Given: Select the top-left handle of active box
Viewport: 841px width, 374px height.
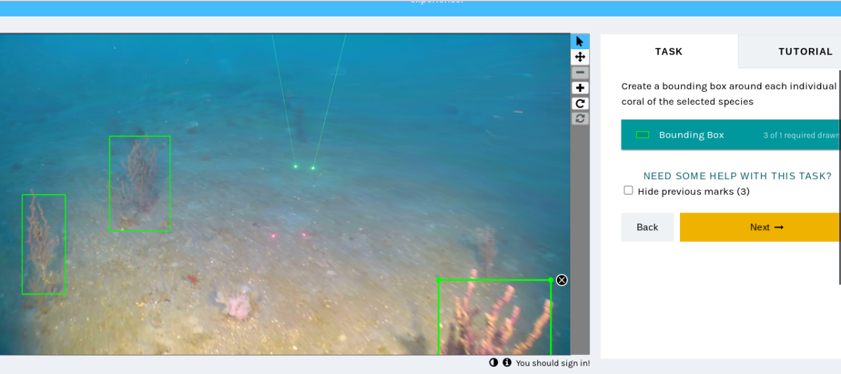Looking at the screenshot, I should pos(439,280).
